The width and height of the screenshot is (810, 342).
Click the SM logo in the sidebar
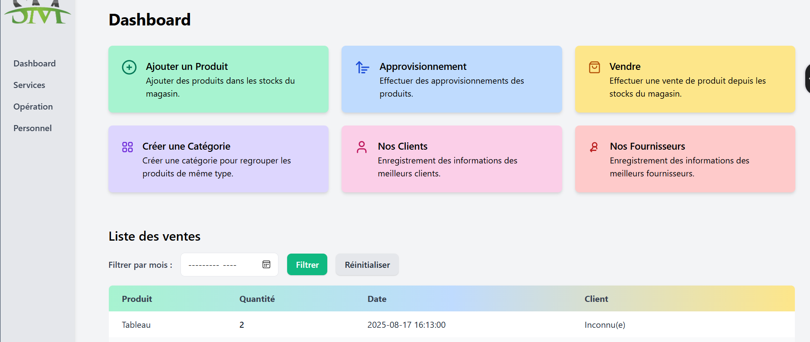38,13
